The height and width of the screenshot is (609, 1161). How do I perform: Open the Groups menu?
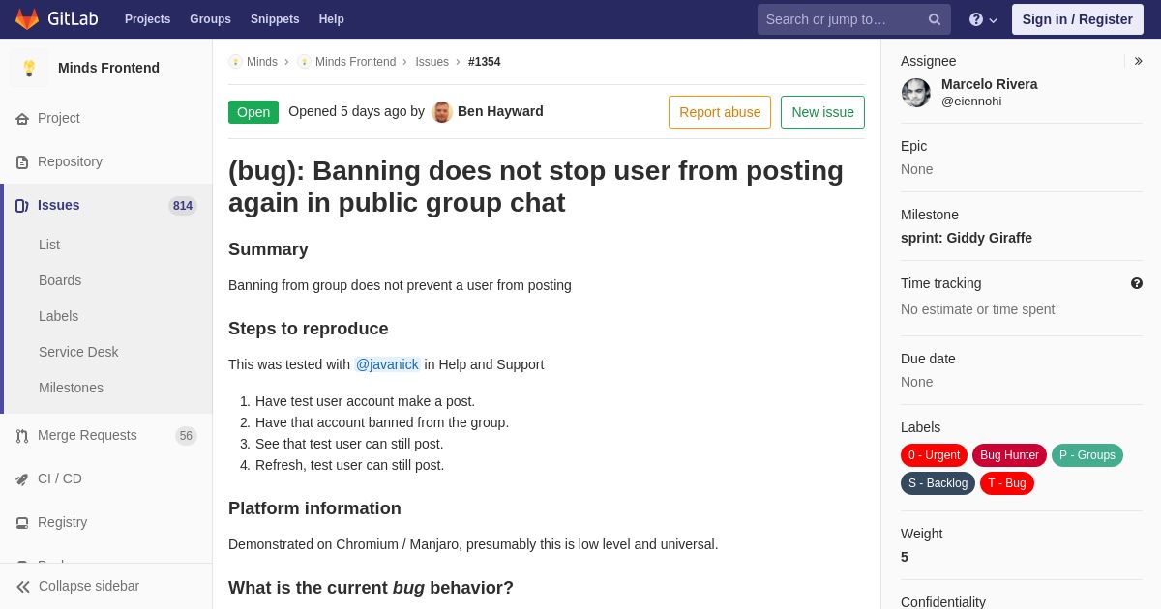[210, 19]
